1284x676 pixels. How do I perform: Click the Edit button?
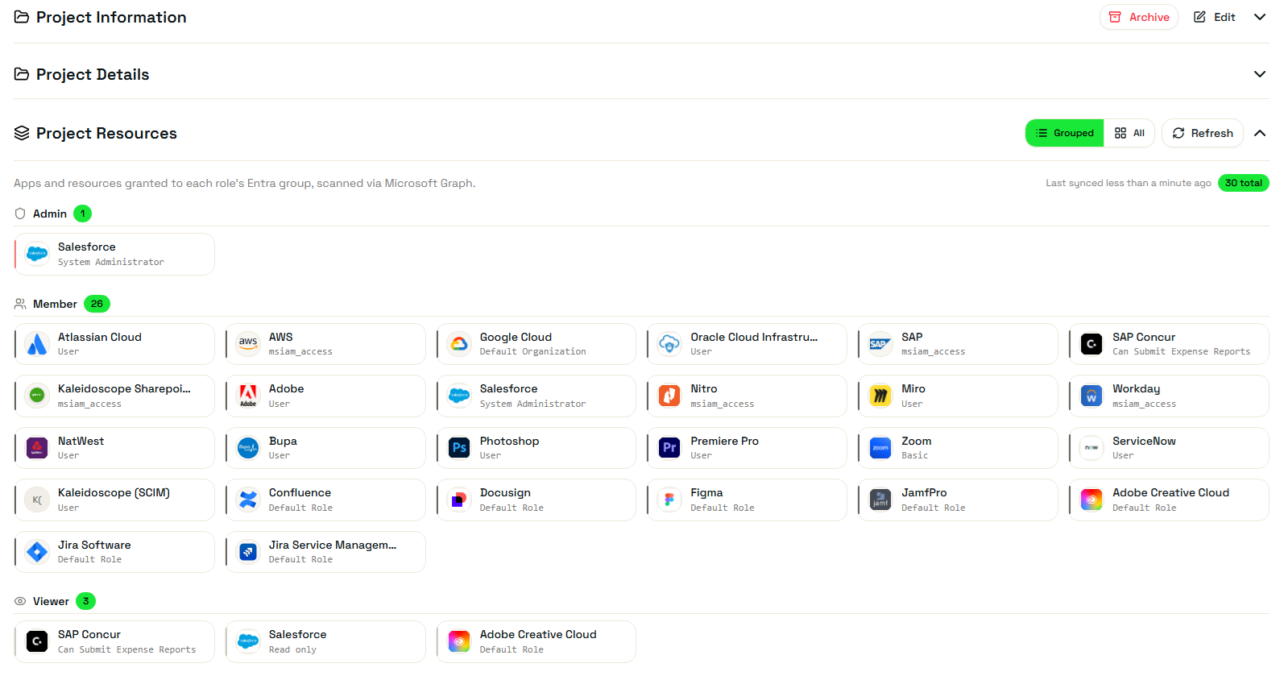point(1215,17)
